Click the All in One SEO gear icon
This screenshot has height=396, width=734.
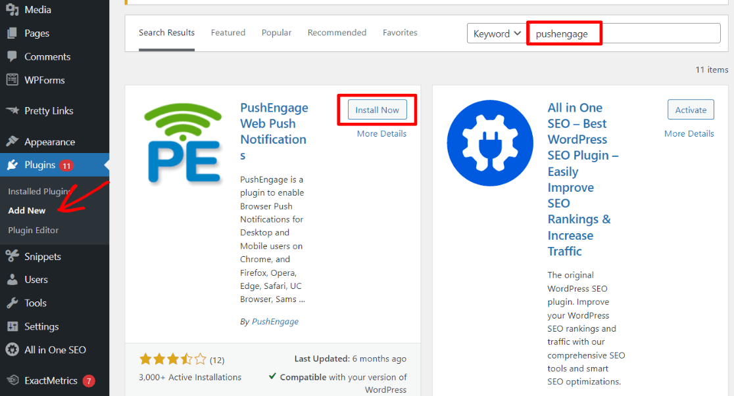[x=12, y=350]
